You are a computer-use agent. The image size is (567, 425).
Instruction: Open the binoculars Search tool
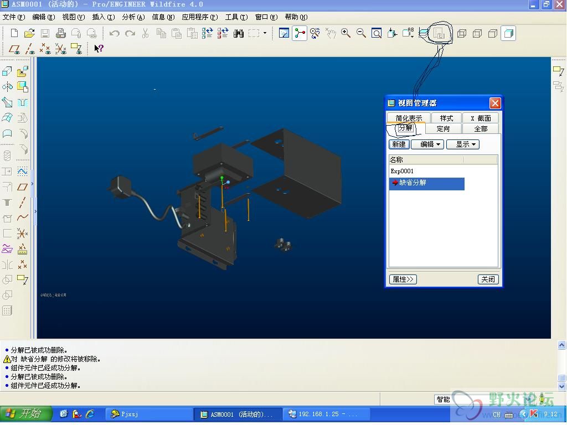click(x=238, y=34)
